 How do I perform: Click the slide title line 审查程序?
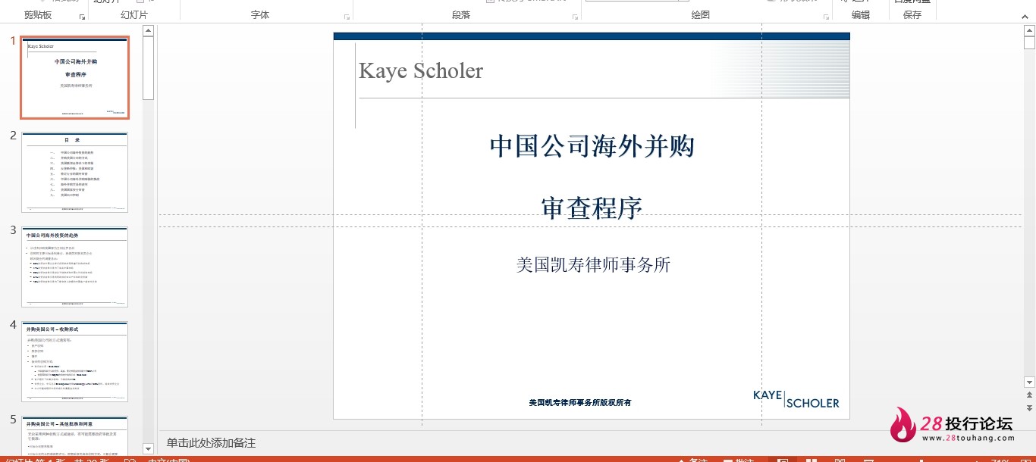pos(592,208)
